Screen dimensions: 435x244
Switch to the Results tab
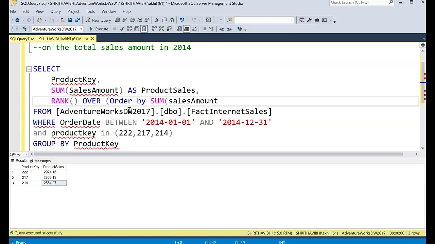19,161
